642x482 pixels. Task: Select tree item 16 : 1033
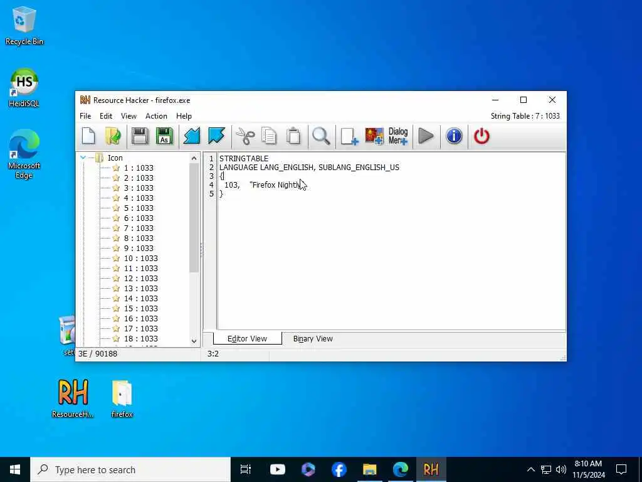pos(141,318)
